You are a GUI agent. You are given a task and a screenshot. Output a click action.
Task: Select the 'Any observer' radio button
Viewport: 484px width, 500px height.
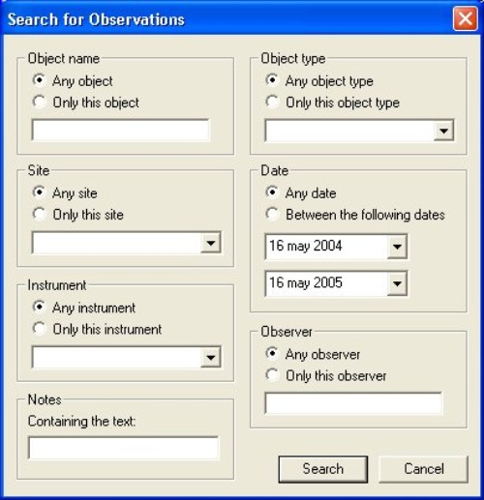coord(272,354)
